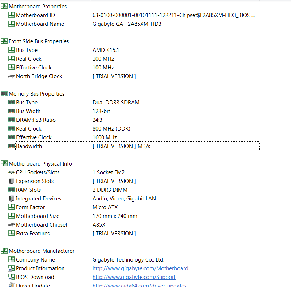Select Audio, Video, Gigabit LAN value

(124, 198)
